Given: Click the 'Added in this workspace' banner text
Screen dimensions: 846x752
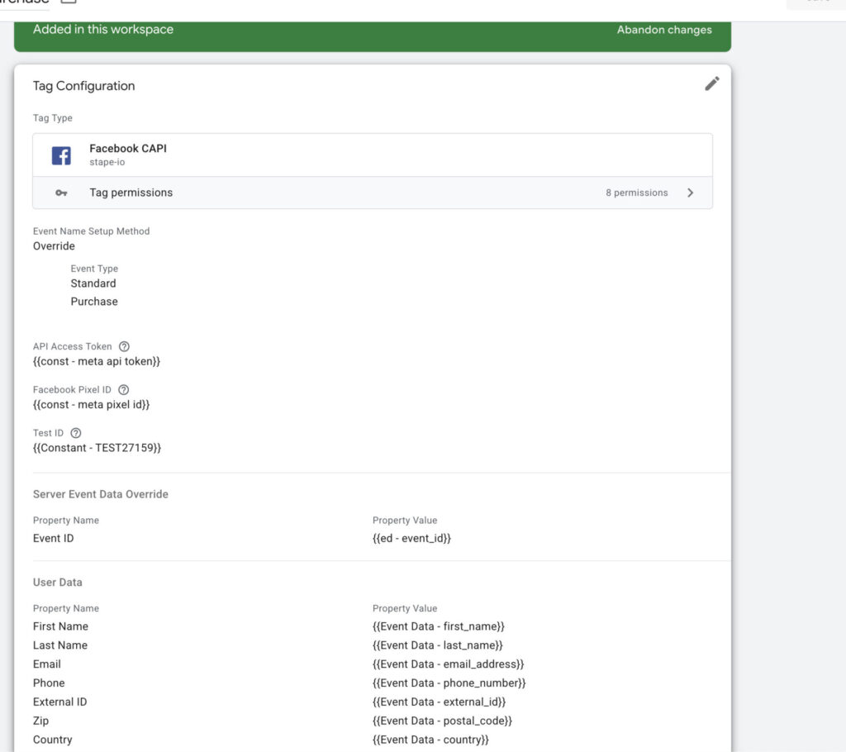Looking at the screenshot, I should coord(103,30).
